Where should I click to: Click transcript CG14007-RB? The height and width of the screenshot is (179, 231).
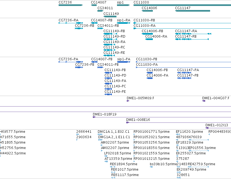[102, 20]
